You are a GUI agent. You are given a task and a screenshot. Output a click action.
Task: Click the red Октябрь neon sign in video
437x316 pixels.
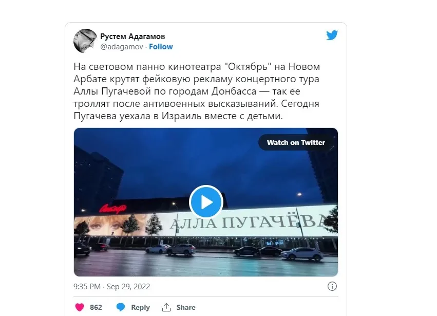[x=113, y=208]
